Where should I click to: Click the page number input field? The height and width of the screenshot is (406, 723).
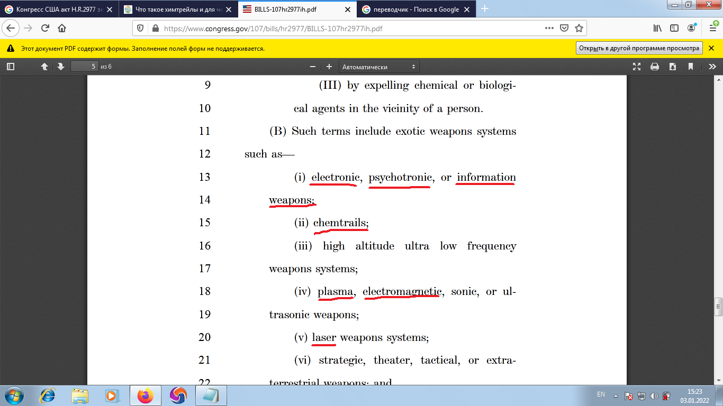coord(84,67)
